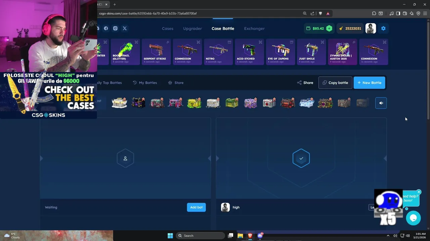Open File Explorer from taskbar
This screenshot has width=430, height=241.
tap(240, 236)
